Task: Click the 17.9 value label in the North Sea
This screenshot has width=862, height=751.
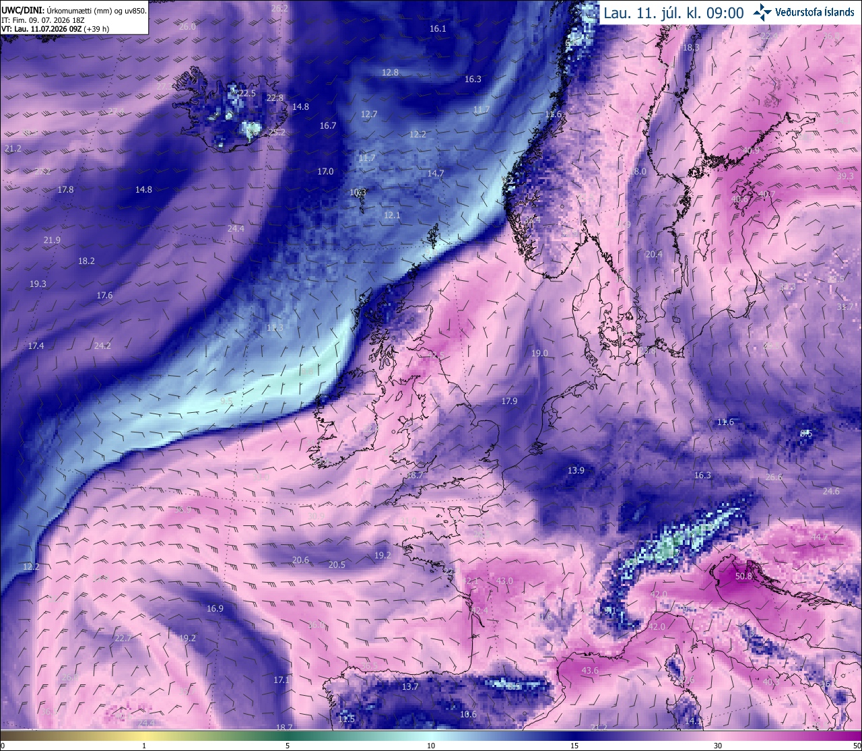Action: click(x=509, y=401)
